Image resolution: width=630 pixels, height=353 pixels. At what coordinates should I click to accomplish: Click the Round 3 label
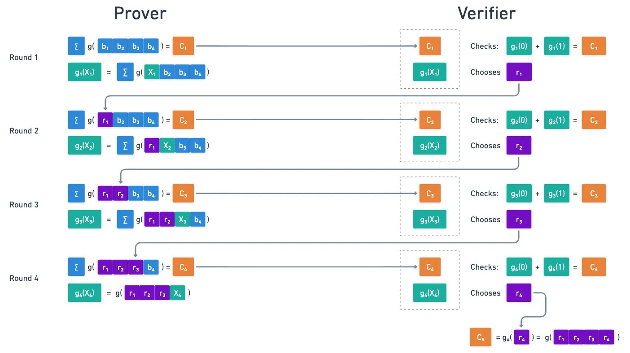click(x=24, y=205)
